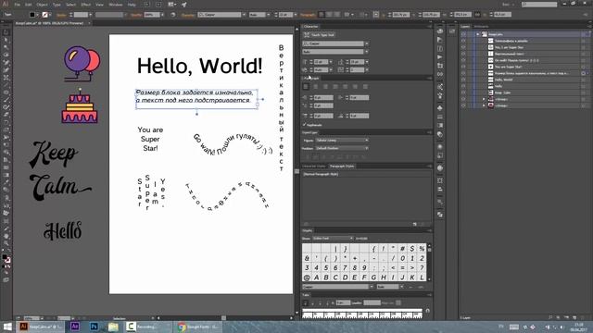Open the Object menu
This screenshot has height=333, width=593.
coord(42,5)
